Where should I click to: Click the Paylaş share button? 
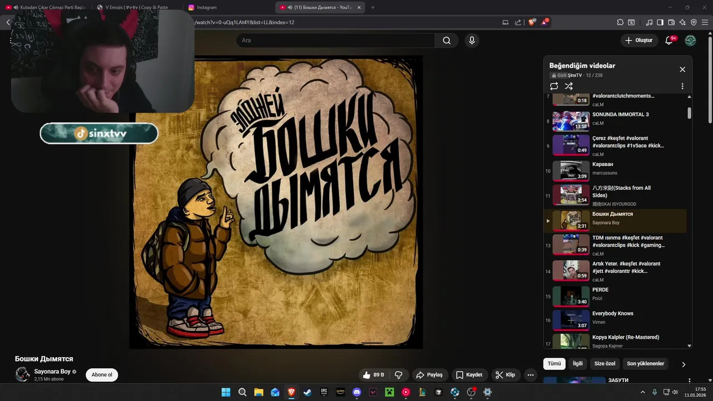coord(429,375)
